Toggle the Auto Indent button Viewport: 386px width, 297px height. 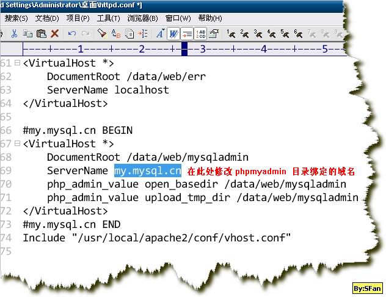187,34
